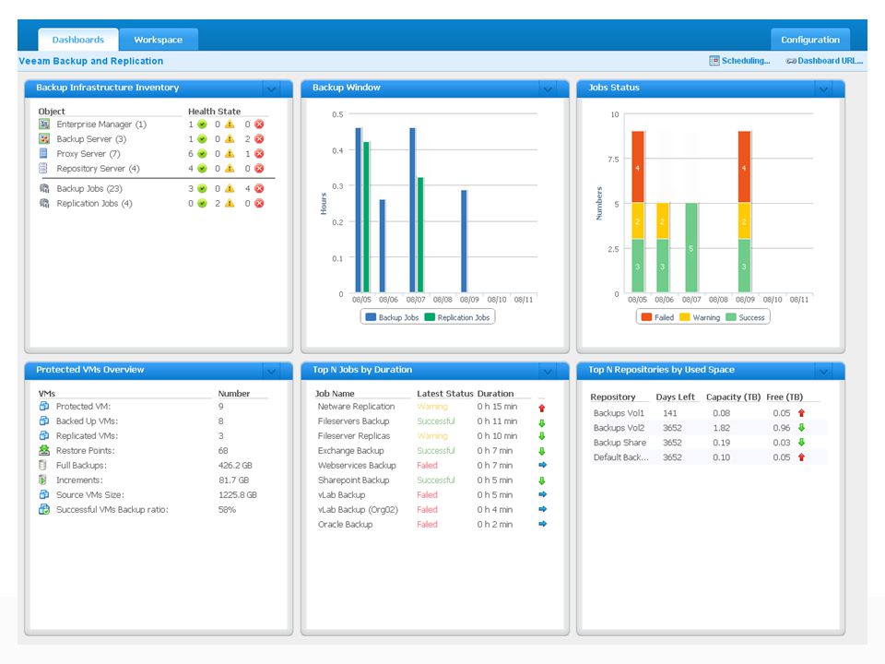Toggle the Replication Jobs legend swatch
The height and width of the screenshot is (664, 885).
pyautogui.click(x=430, y=317)
